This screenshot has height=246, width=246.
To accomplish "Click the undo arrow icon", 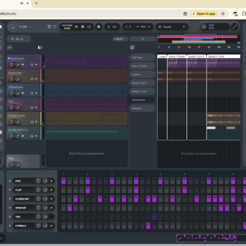I will pos(49,27).
